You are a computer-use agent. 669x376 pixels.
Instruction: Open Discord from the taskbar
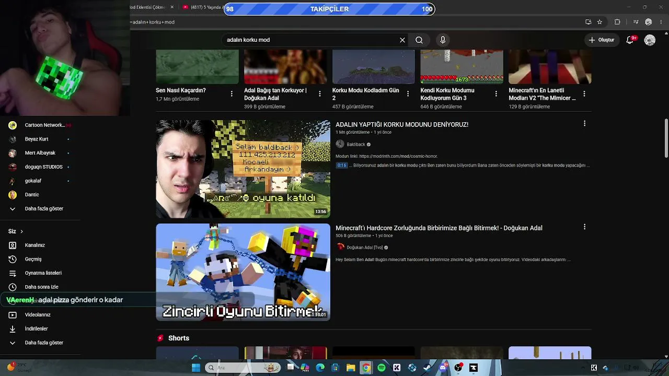click(443, 368)
